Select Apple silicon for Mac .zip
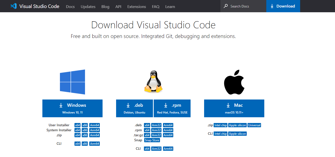The height and width of the screenshot is (157, 335). click(x=237, y=125)
